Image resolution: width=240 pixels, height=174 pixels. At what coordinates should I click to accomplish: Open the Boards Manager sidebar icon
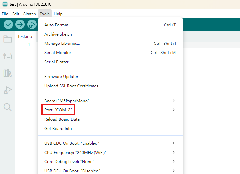tap(8, 56)
